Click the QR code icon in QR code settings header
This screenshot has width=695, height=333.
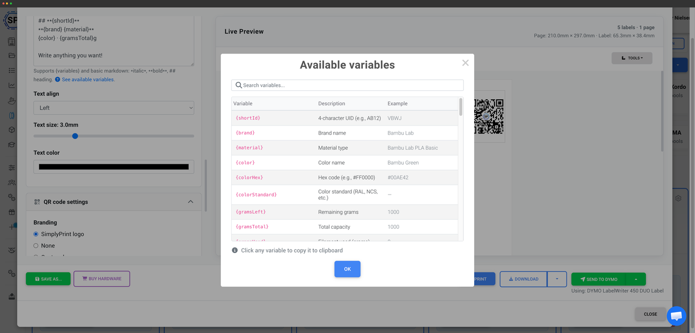point(37,202)
